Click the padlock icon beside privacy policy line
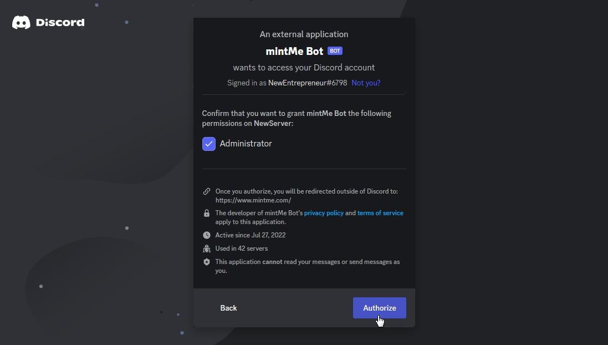The height and width of the screenshot is (345, 608). tap(207, 213)
